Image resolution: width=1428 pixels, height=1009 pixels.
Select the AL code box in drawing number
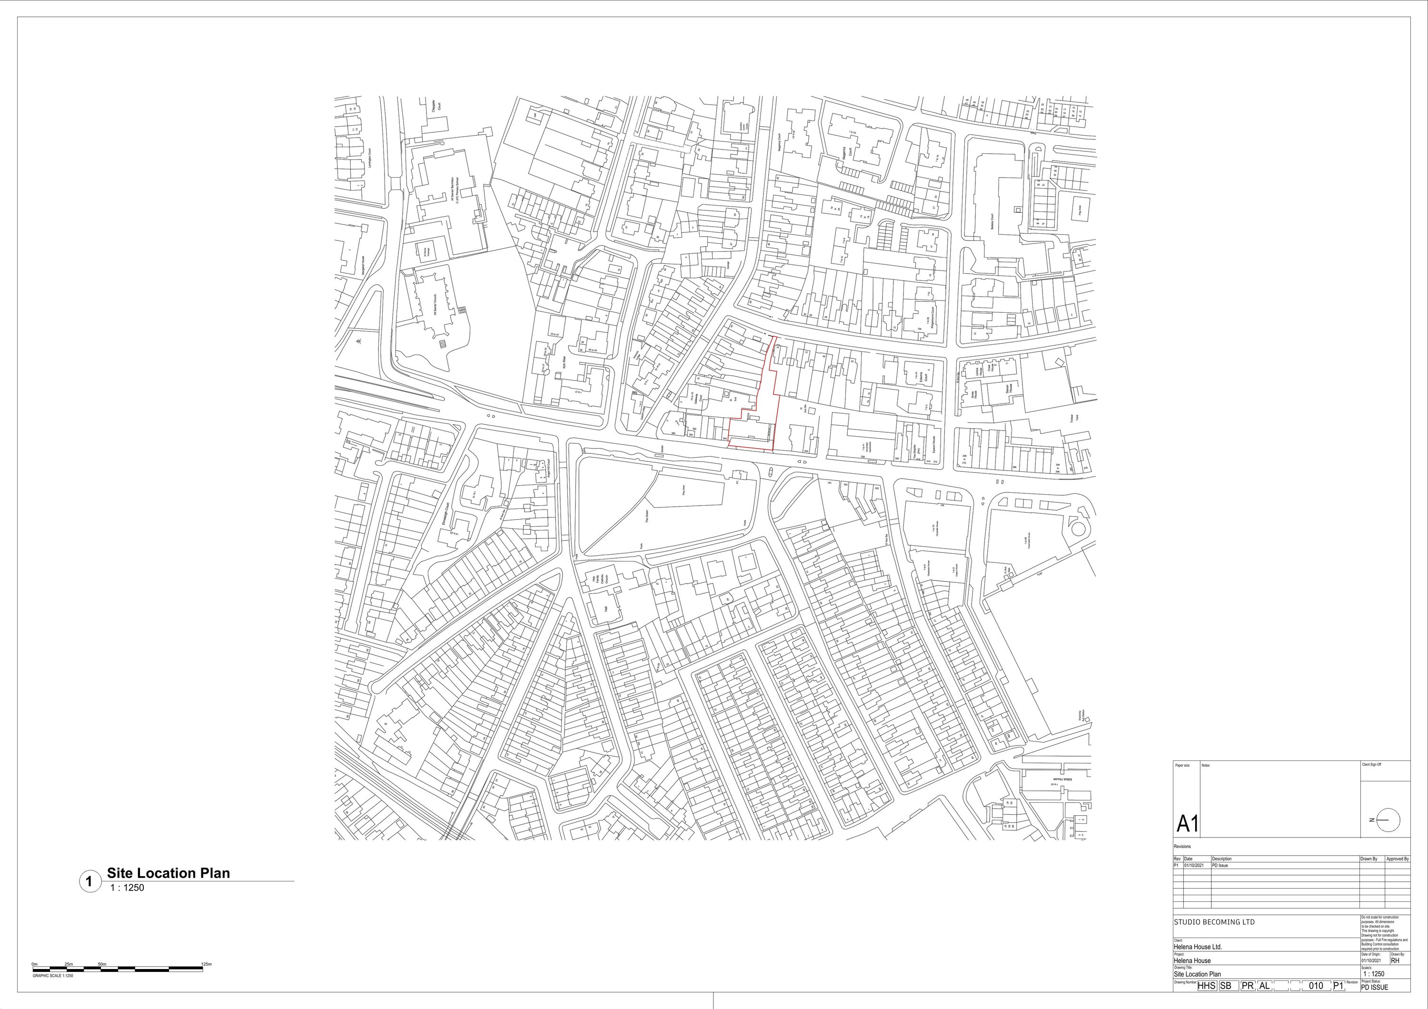click(x=1264, y=986)
